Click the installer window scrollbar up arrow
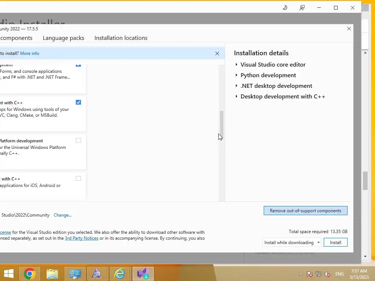This screenshot has height=281, width=375. tap(365, 53)
